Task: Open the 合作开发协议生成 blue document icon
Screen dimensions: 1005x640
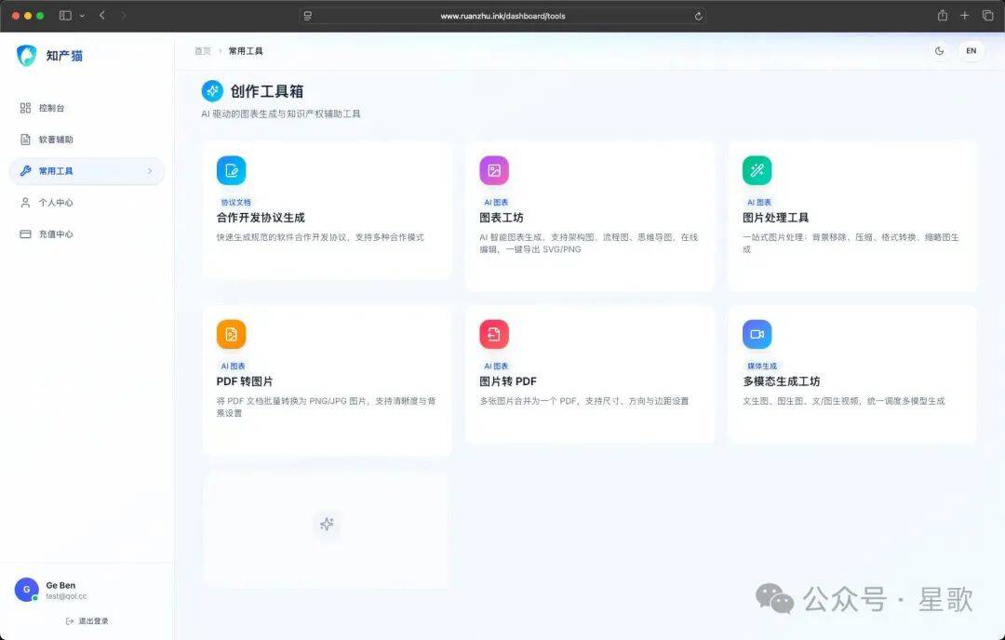Action: pos(231,170)
